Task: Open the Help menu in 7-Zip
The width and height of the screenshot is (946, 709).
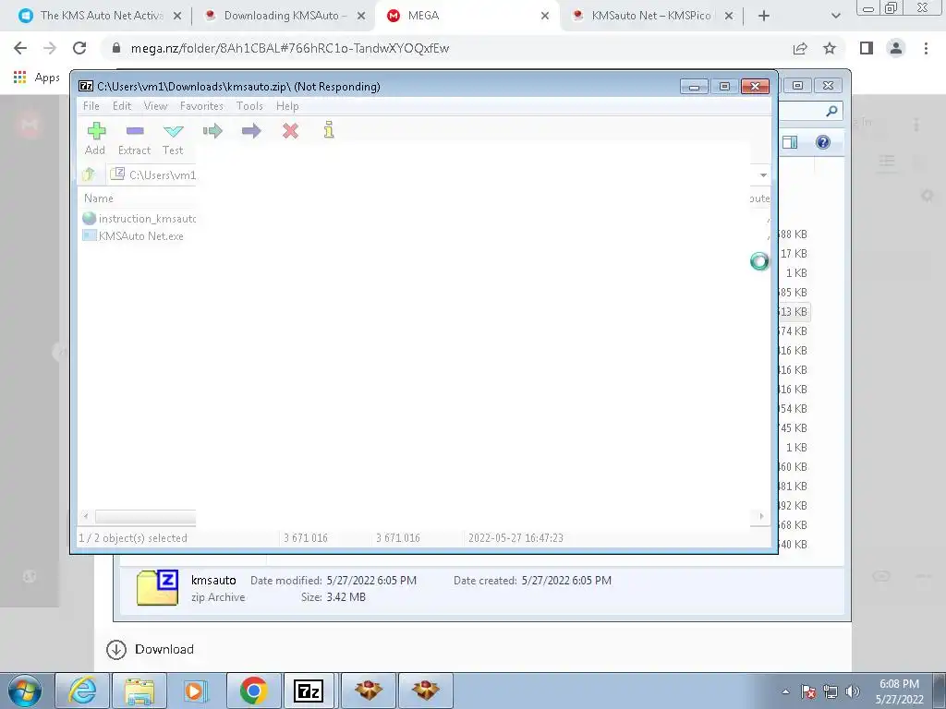Action: click(288, 106)
